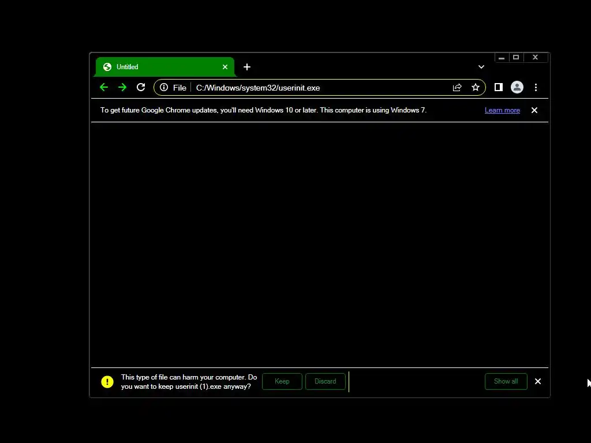
Task: Minimize the Chrome window
Action: pyautogui.click(x=502, y=58)
